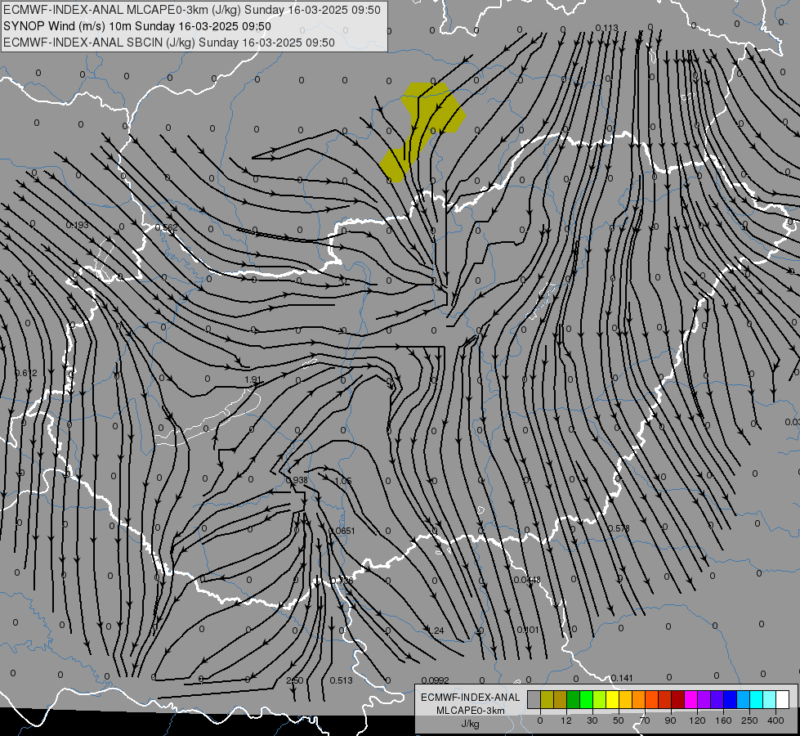Screen dimensions: 800x736
Task: Click the map value 0.513
Action: 342,680
